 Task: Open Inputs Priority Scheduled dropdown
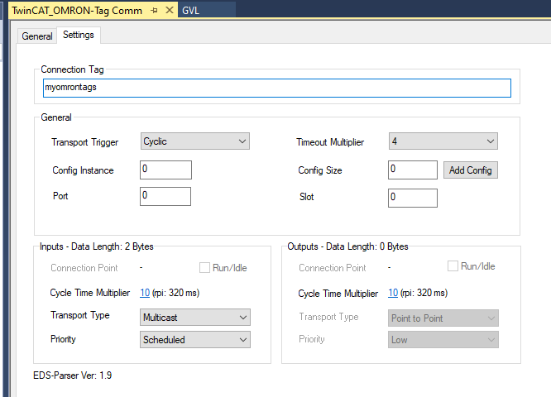point(195,340)
